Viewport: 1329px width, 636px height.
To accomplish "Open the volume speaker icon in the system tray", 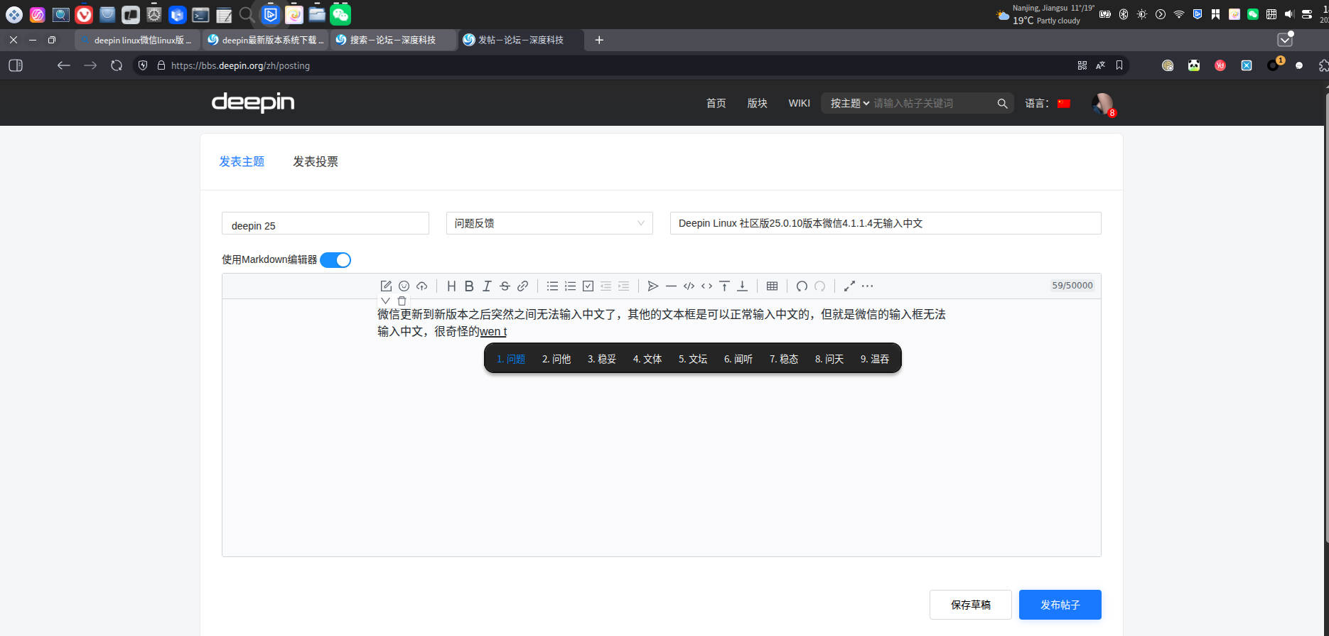I will 1289,14.
